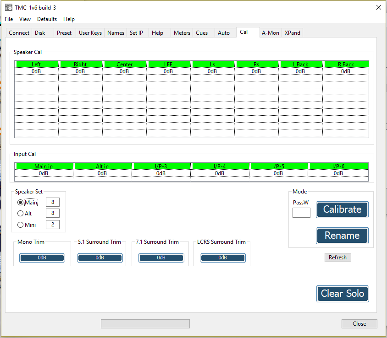387x338 pixels.
Task: Switch to the Connect tab
Action: tap(19, 33)
